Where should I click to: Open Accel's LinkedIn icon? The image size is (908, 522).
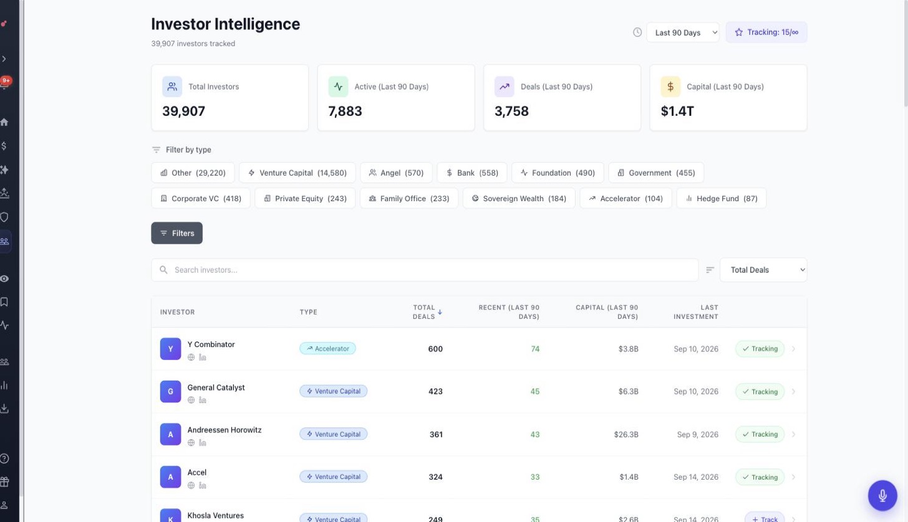[203, 485]
